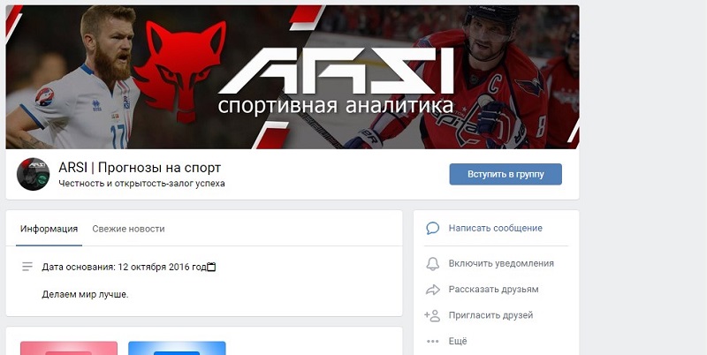Click the speech bubble message icon
707x355 pixels.
[432, 228]
